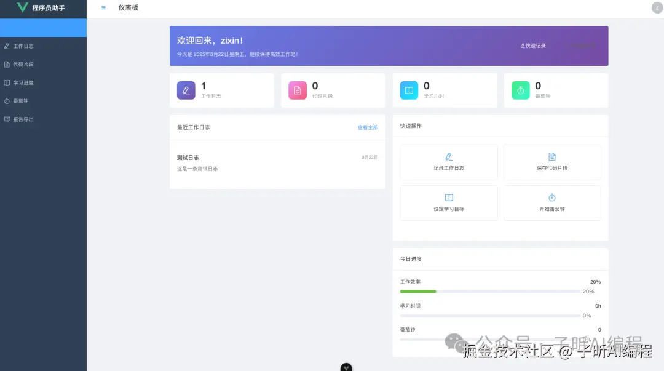Click the document icon in 保存代码片段 quick action

point(551,157)
